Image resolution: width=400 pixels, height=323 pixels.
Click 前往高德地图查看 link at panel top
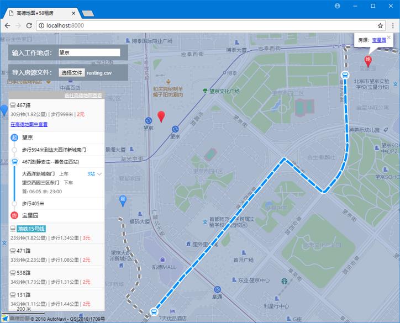pos(83,96)
